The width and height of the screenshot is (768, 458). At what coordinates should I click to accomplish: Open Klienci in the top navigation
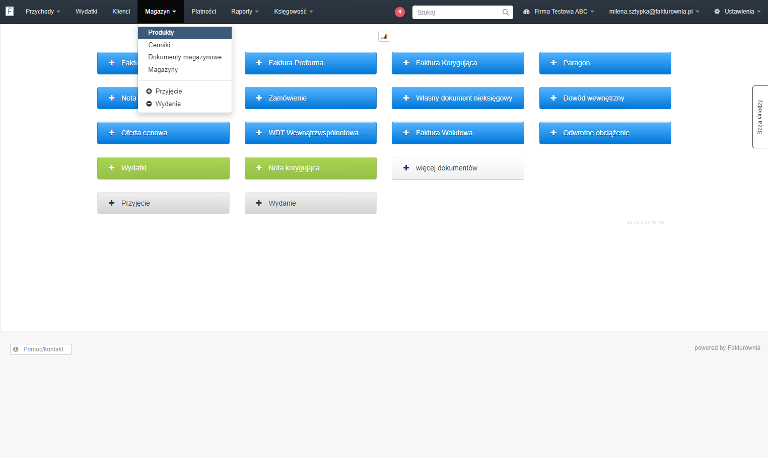click(x=121, y=12)
